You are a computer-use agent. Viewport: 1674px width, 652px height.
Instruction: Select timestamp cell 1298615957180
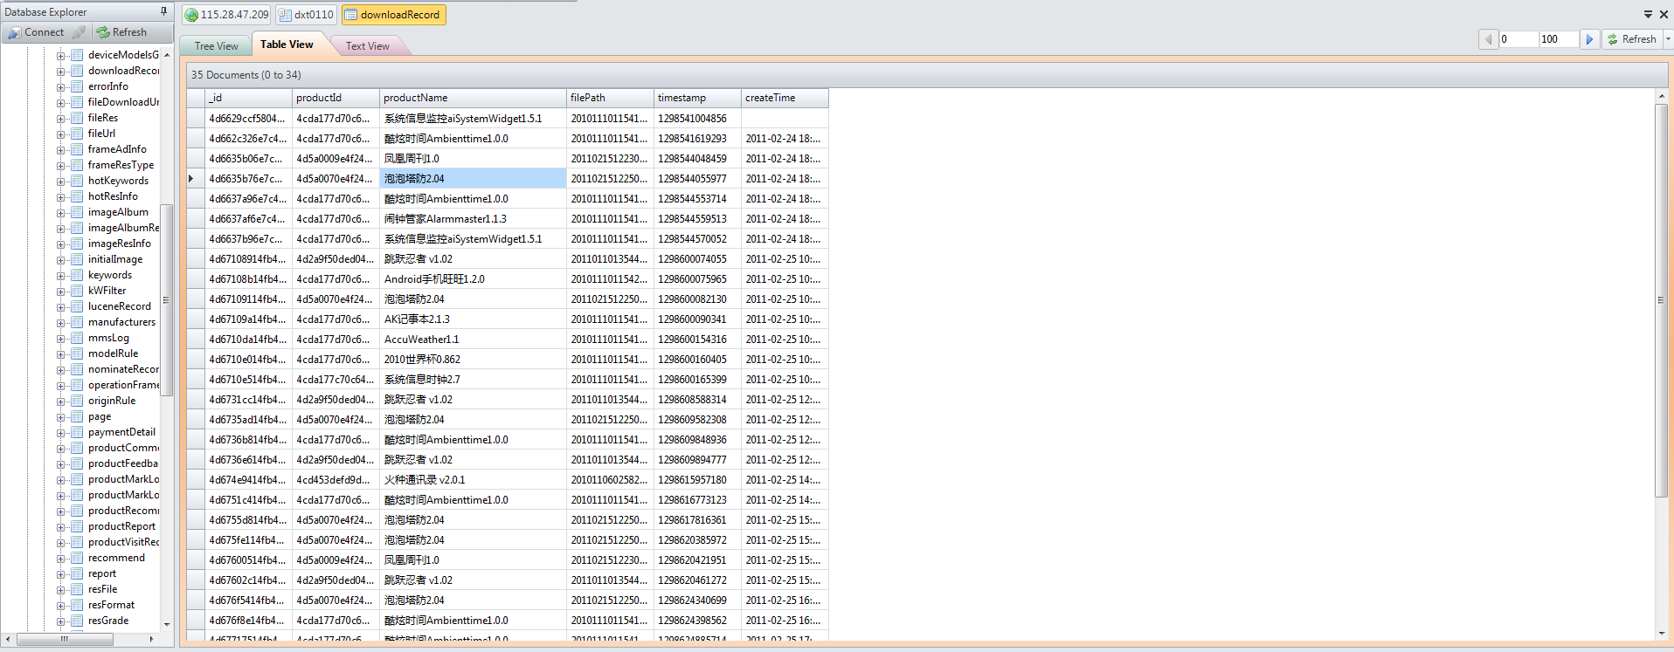tap(697, 480)
